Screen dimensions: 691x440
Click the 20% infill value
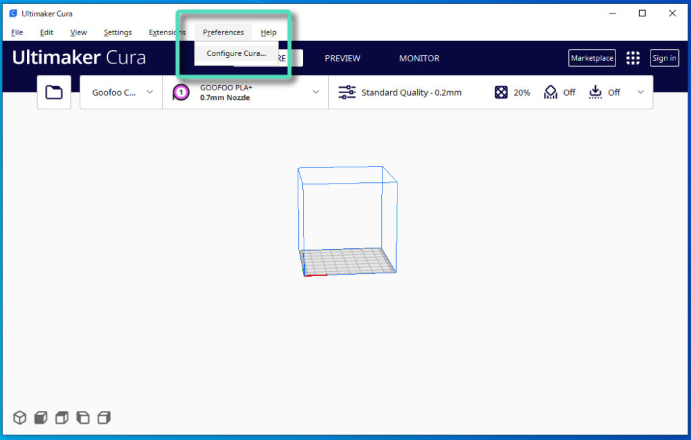(522, 92)
